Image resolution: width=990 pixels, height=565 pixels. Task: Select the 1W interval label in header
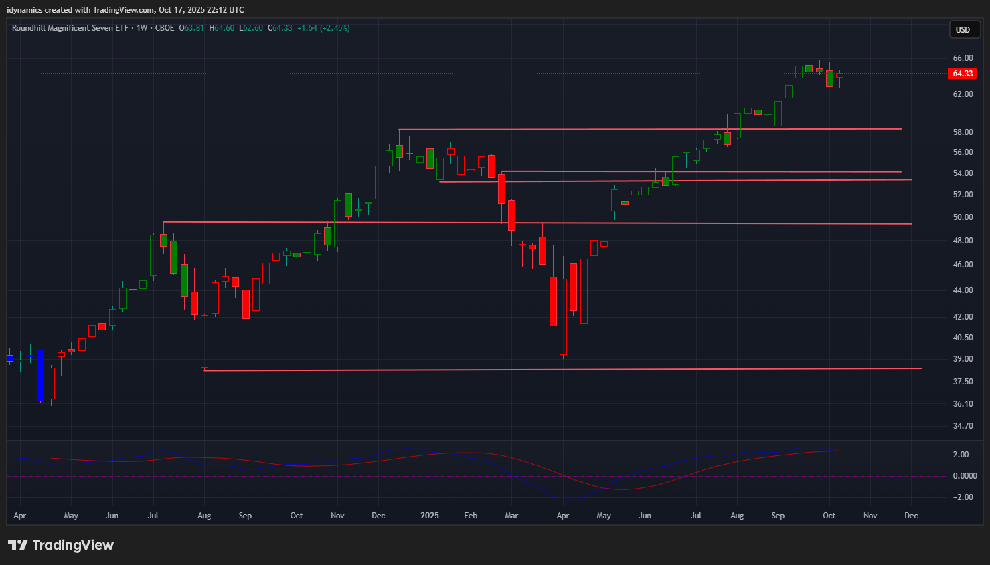pos(142,28)
